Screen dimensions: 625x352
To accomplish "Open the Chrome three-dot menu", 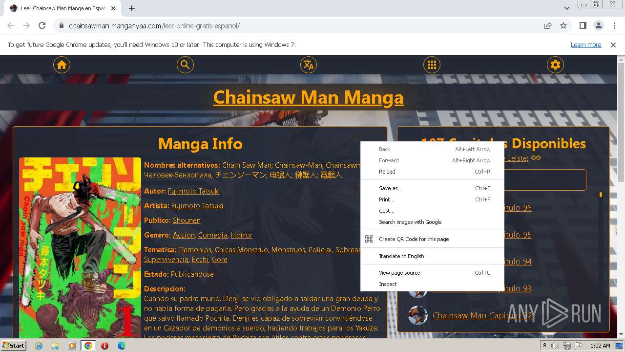I will click(x=614, y=25).
